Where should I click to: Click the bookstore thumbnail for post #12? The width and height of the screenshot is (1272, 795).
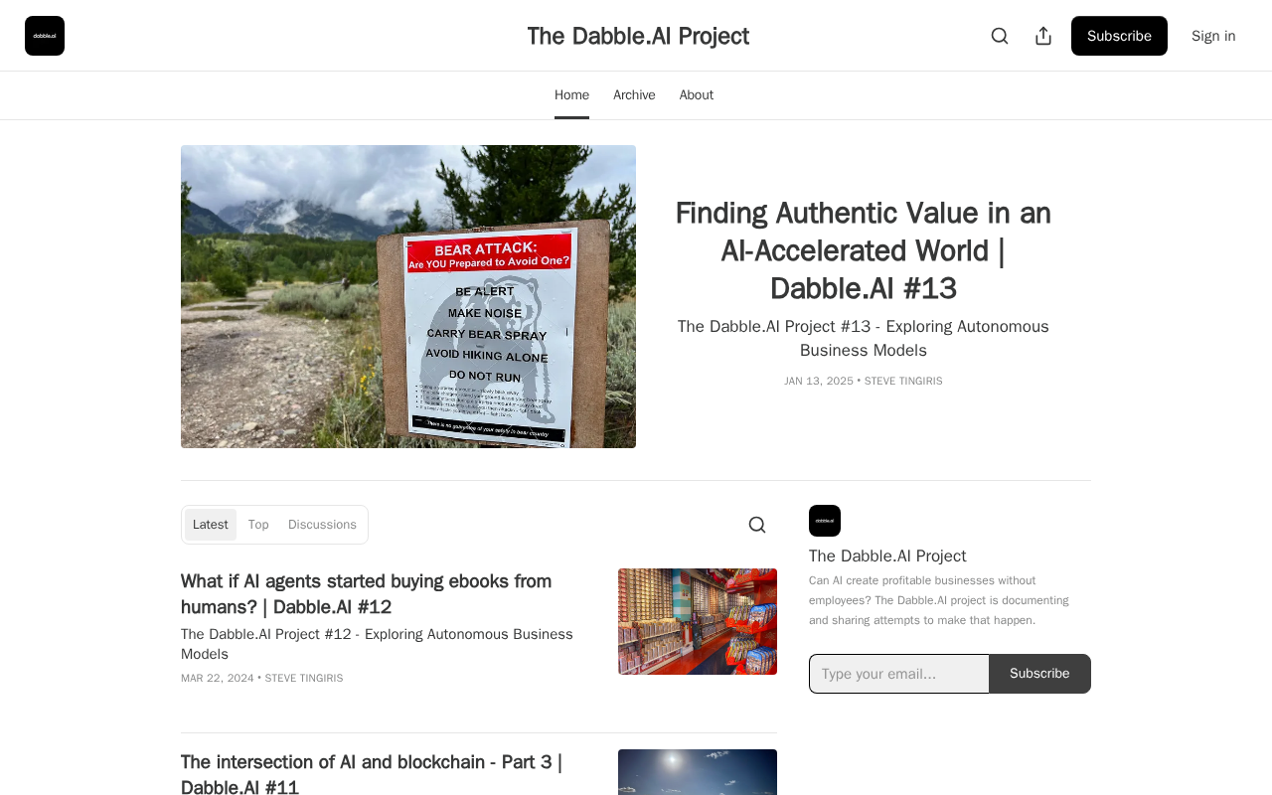tap(698, 621)
